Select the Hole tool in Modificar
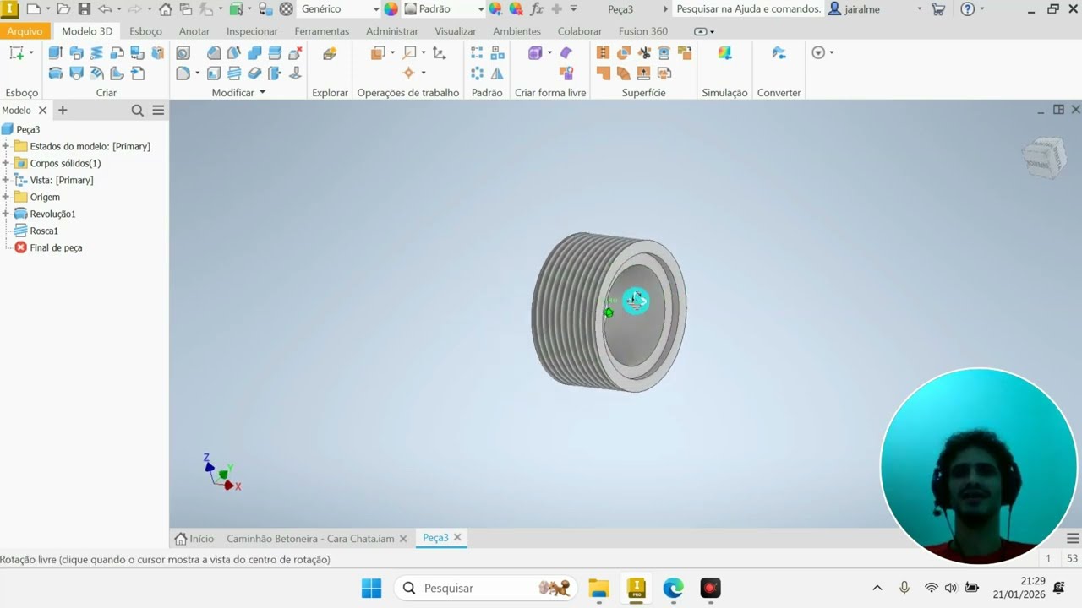Screen dimensions: 1082x608 183,53
